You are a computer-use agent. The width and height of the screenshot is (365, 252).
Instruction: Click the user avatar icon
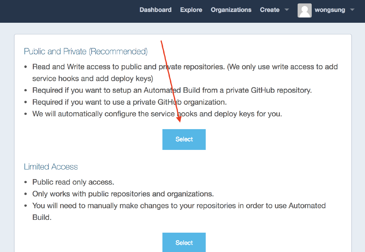point(305,11)
